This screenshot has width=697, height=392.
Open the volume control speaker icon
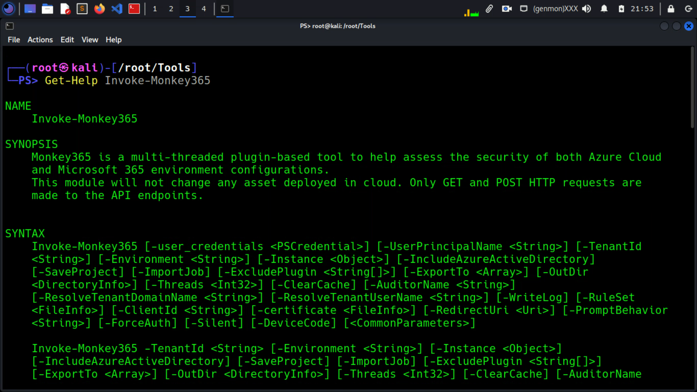[x=587, y=8]
